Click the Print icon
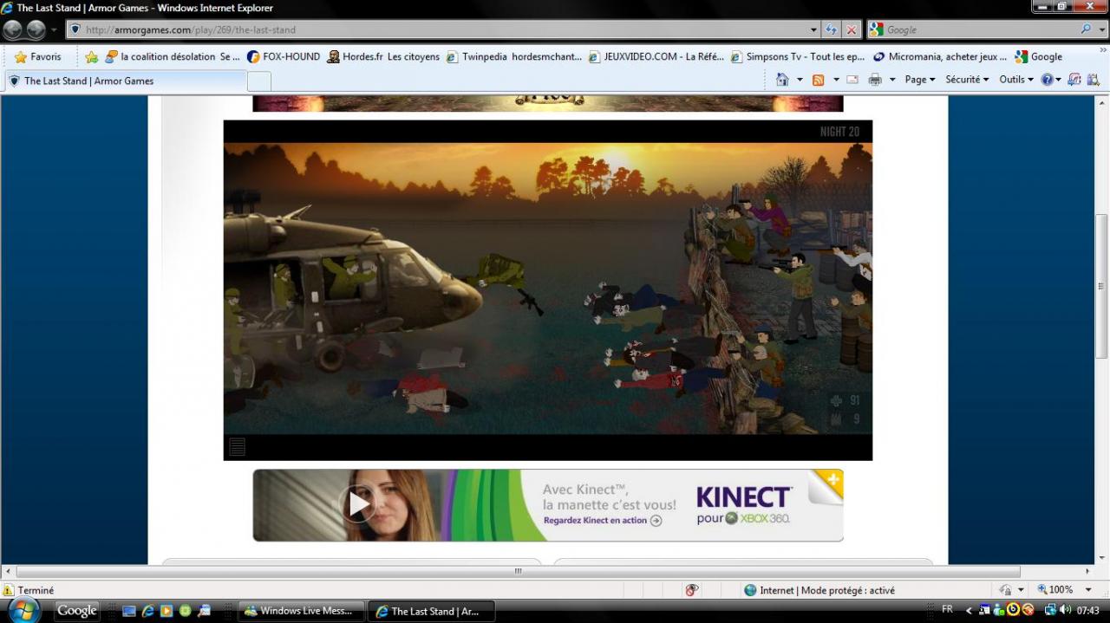The width and height of the screenshot is (1110, 623). [875, 80]
